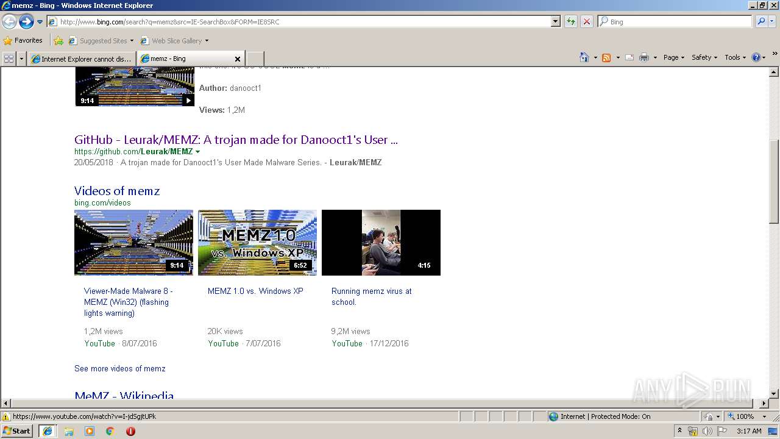Click 'See more videos of memz' link
The height and width of the screenshot is (439, 780).
click(x=120, y=368)
